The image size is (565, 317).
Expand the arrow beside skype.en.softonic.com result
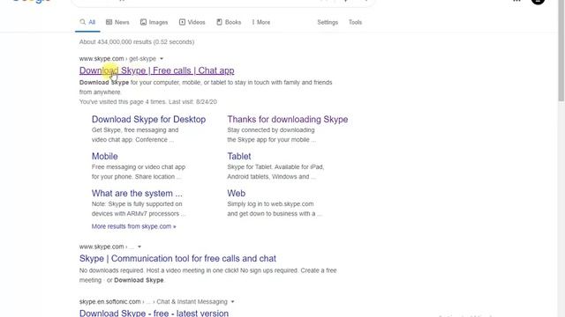click(x=232, y=301)
